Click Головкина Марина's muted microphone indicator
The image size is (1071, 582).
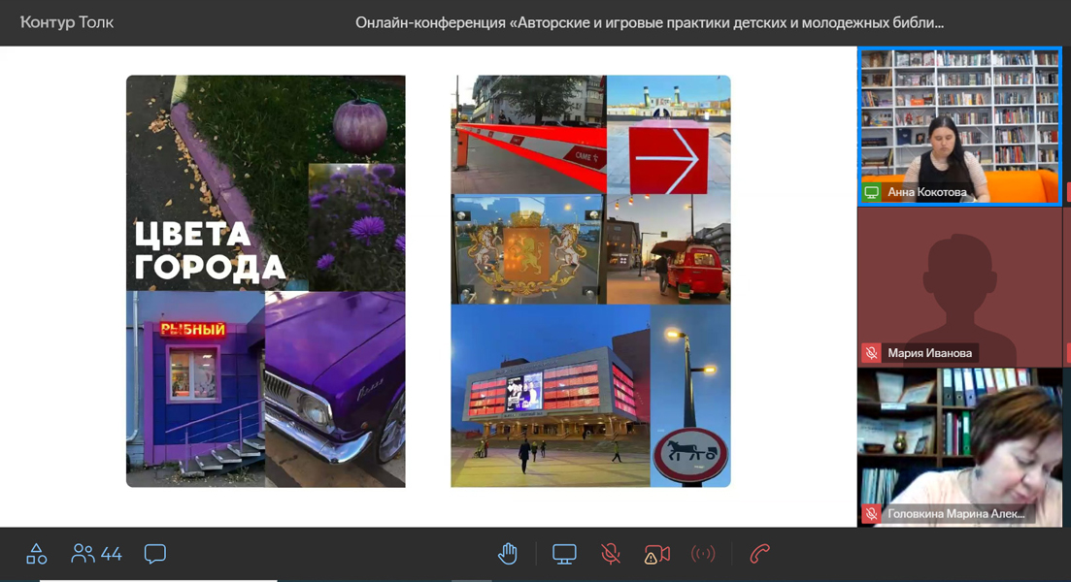coord(872,514)
